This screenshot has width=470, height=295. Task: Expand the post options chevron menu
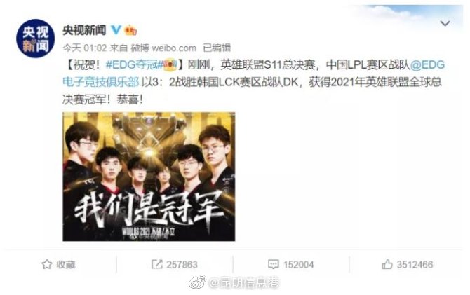tap(445, 23)
